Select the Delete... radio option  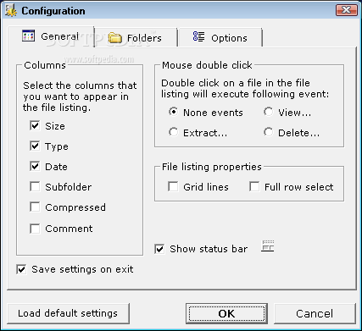tap(269, 132)
